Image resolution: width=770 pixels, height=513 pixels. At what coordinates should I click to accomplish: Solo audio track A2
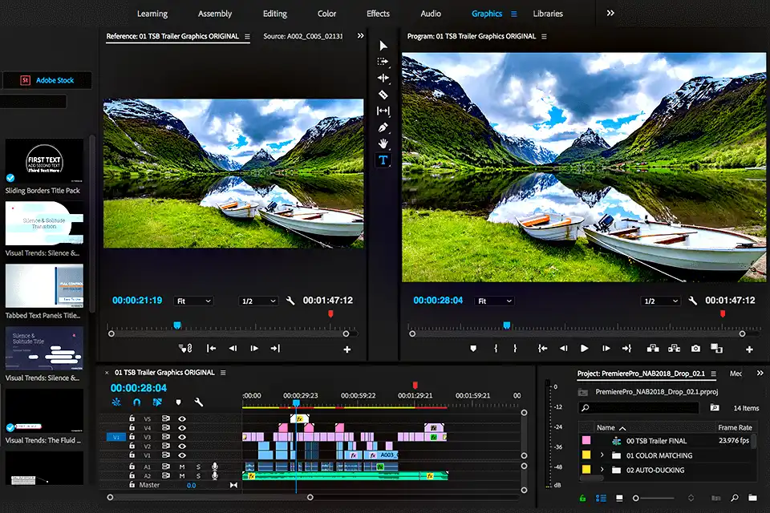[198, 475]
